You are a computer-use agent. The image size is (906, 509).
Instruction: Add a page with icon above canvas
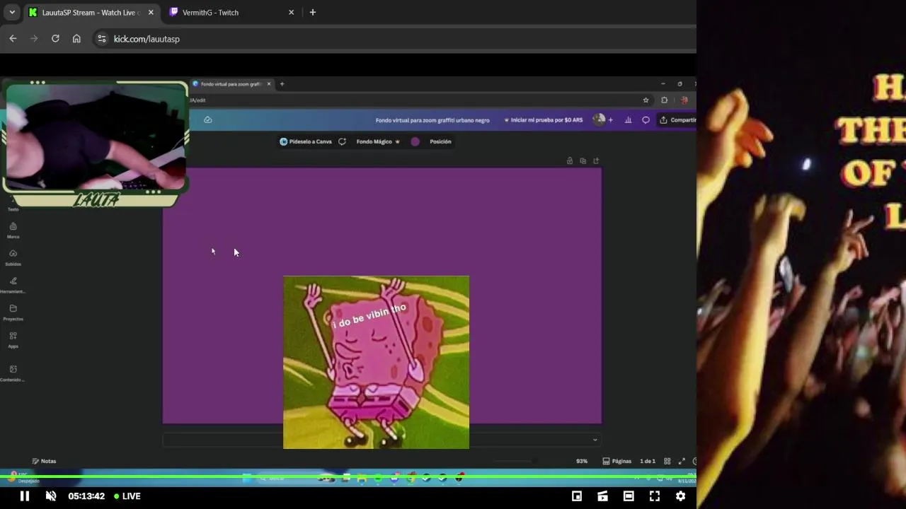tap(596, 161)
